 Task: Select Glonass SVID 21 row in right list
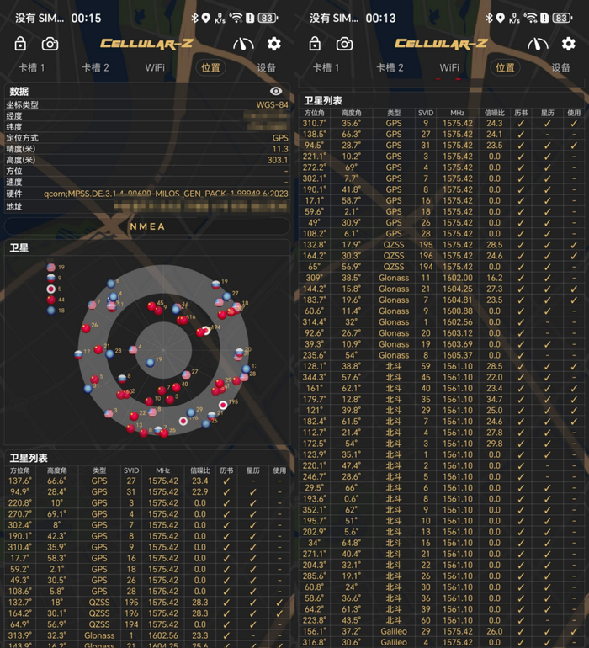pyautogui.click(x=441, y=289)
